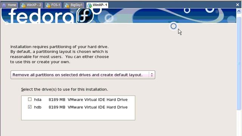The image size is (242, 136).
Task: Click the Fedora logo emblem
Action: [85, 15]
